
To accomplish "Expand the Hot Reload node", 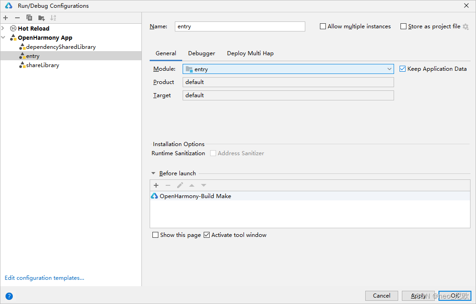I will click(x=3, y=28).
